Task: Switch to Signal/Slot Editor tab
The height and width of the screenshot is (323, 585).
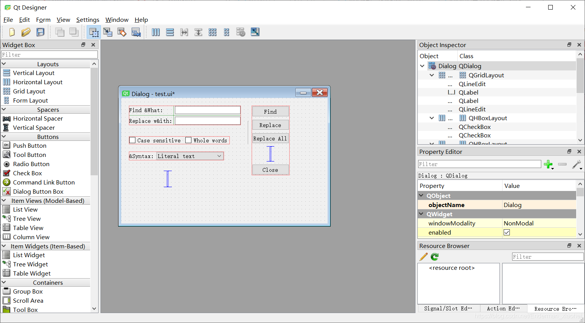Action: (448, 308)
